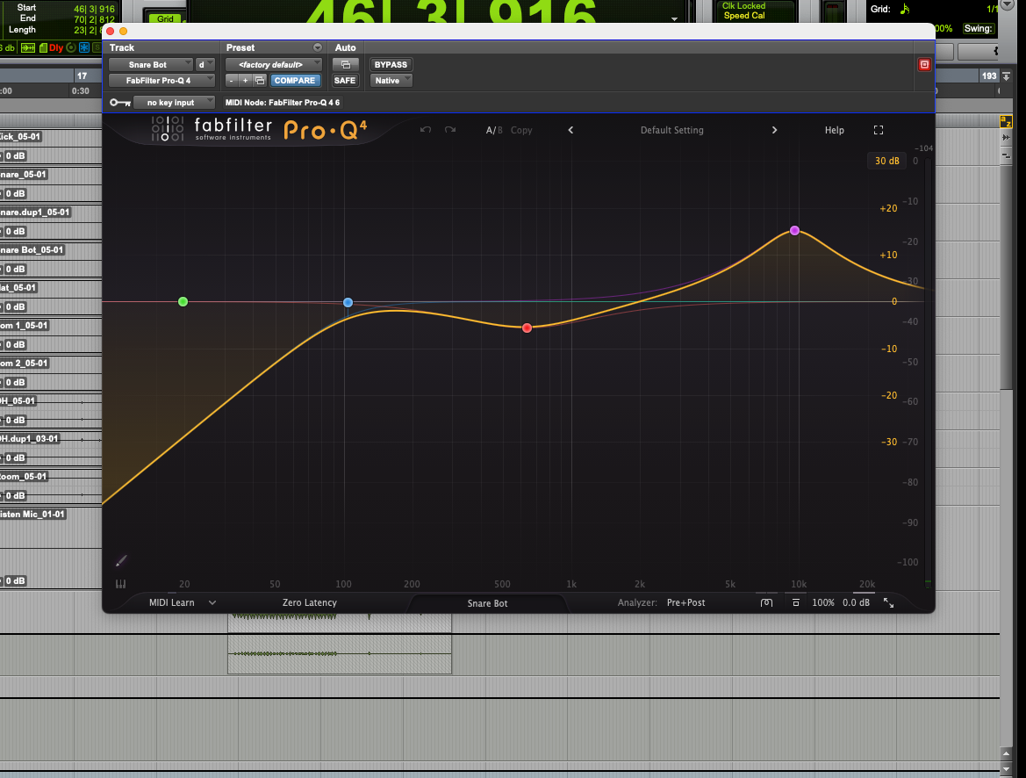Go to next preset with right chevron
Viewport: 1026px width, 778px height.
(774, 130)
